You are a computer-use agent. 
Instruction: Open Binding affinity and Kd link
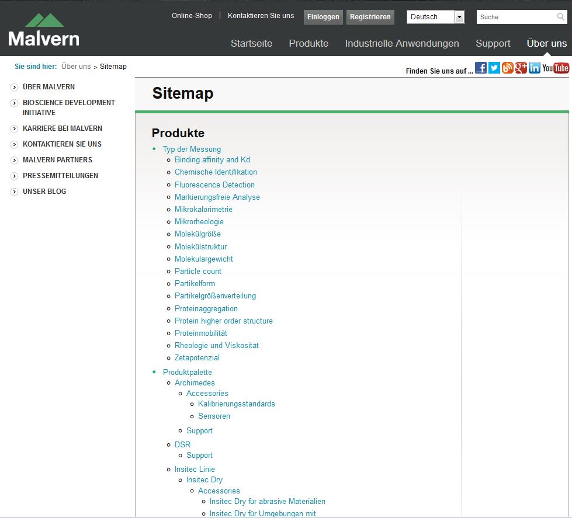(x=212, y=159)
